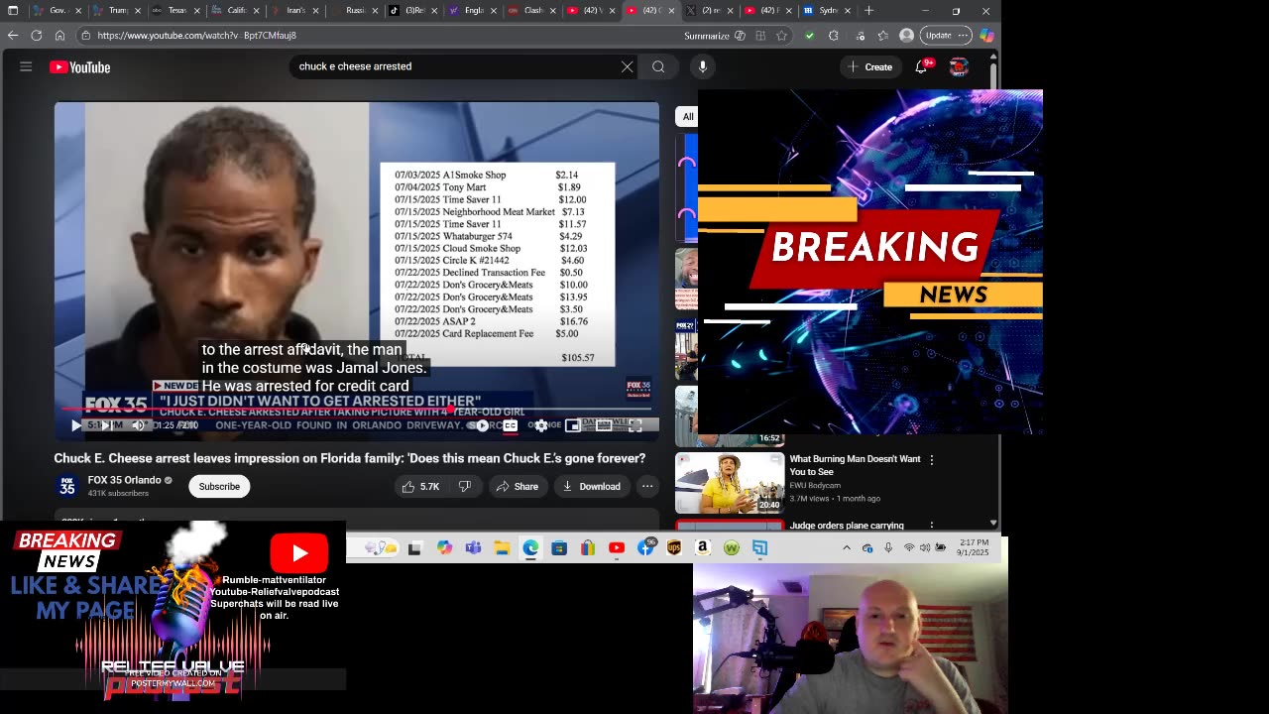Open YouTube notifications bell
This screenshot has width=1269, height=714.
click(921, 66)
